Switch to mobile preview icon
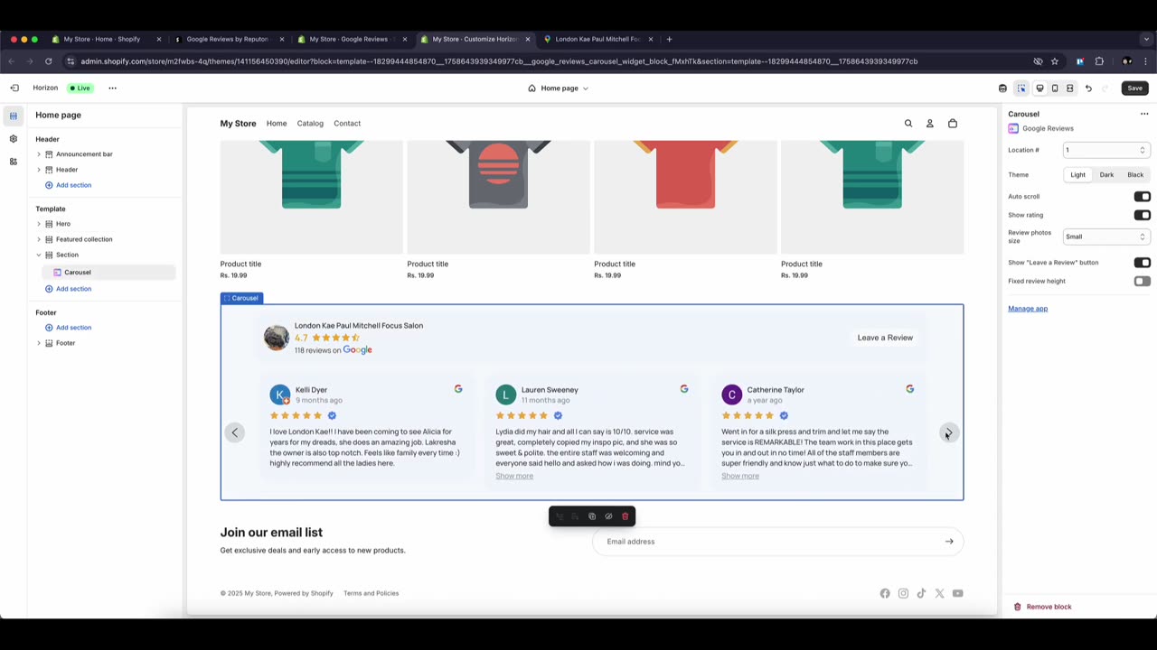 pyautogui.click(x=1055, y=88)
